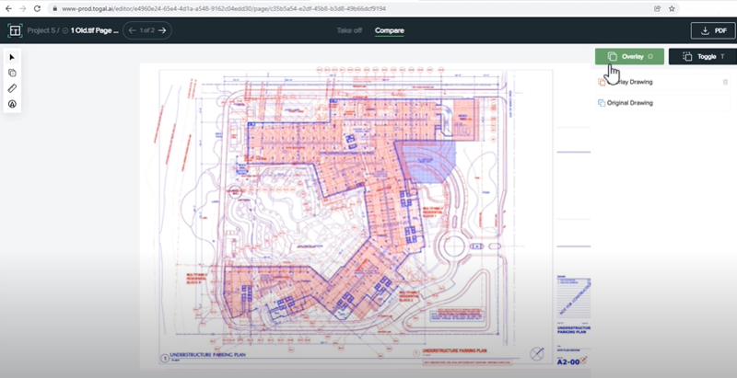Open the Togal home logo

coord(15,30)
